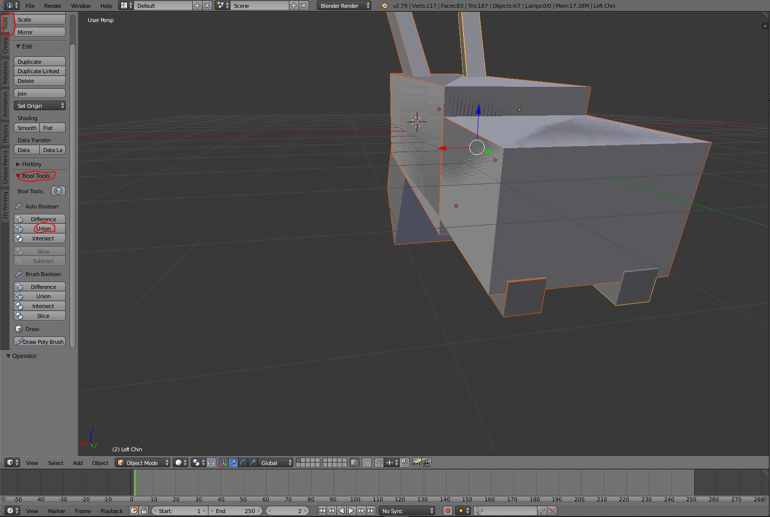Click the Brush Boolean Slice icon
The width and height of the screenshot is (770, 517).
[x=20, y=316]
